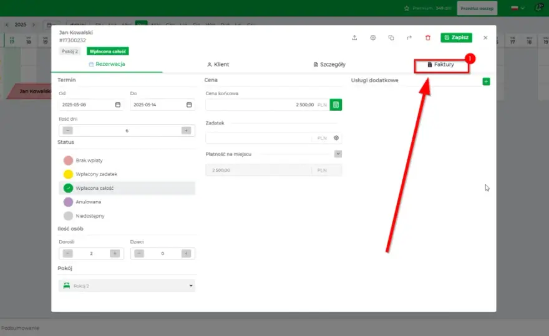This screenshot has width=549, height=336.
Task: Delete reservation with red trash icon
Action: (428, 38)
